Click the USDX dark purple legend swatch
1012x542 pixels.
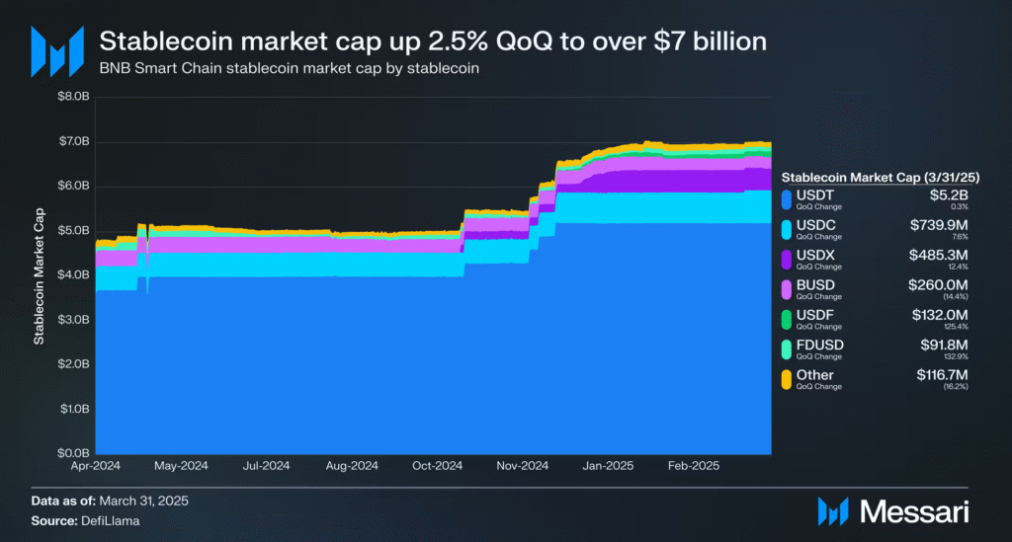[786, 260]
